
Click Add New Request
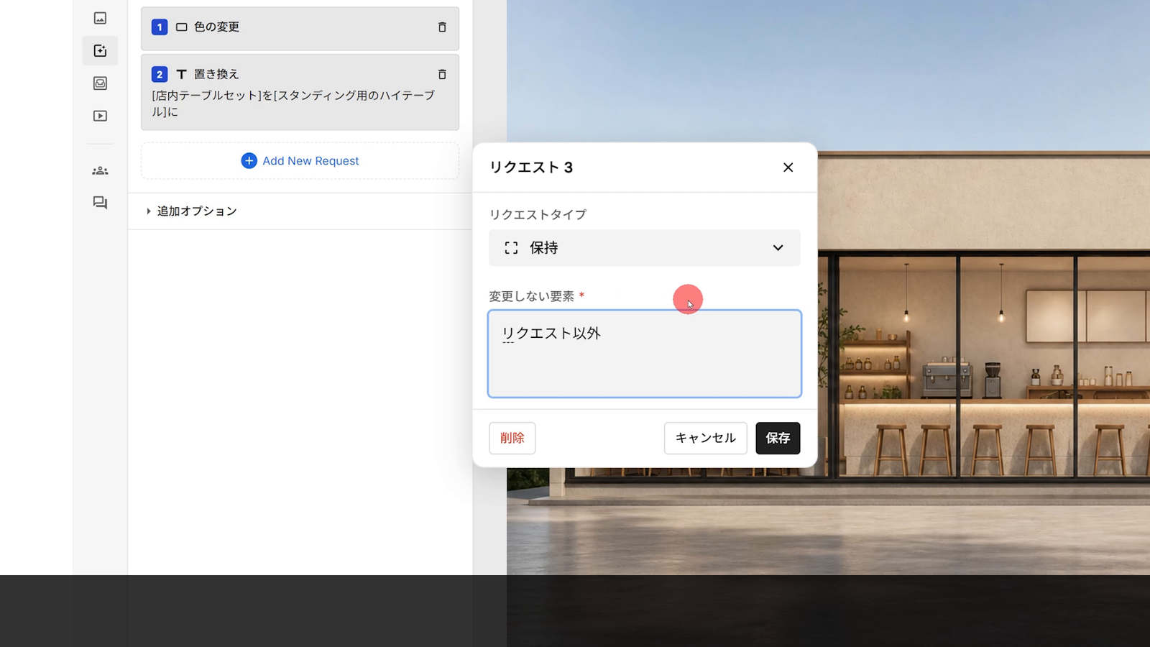300,161
